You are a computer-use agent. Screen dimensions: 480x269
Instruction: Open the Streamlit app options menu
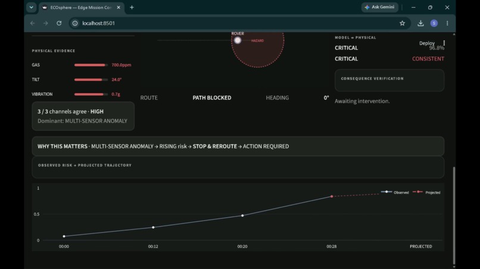pos(444,43)
